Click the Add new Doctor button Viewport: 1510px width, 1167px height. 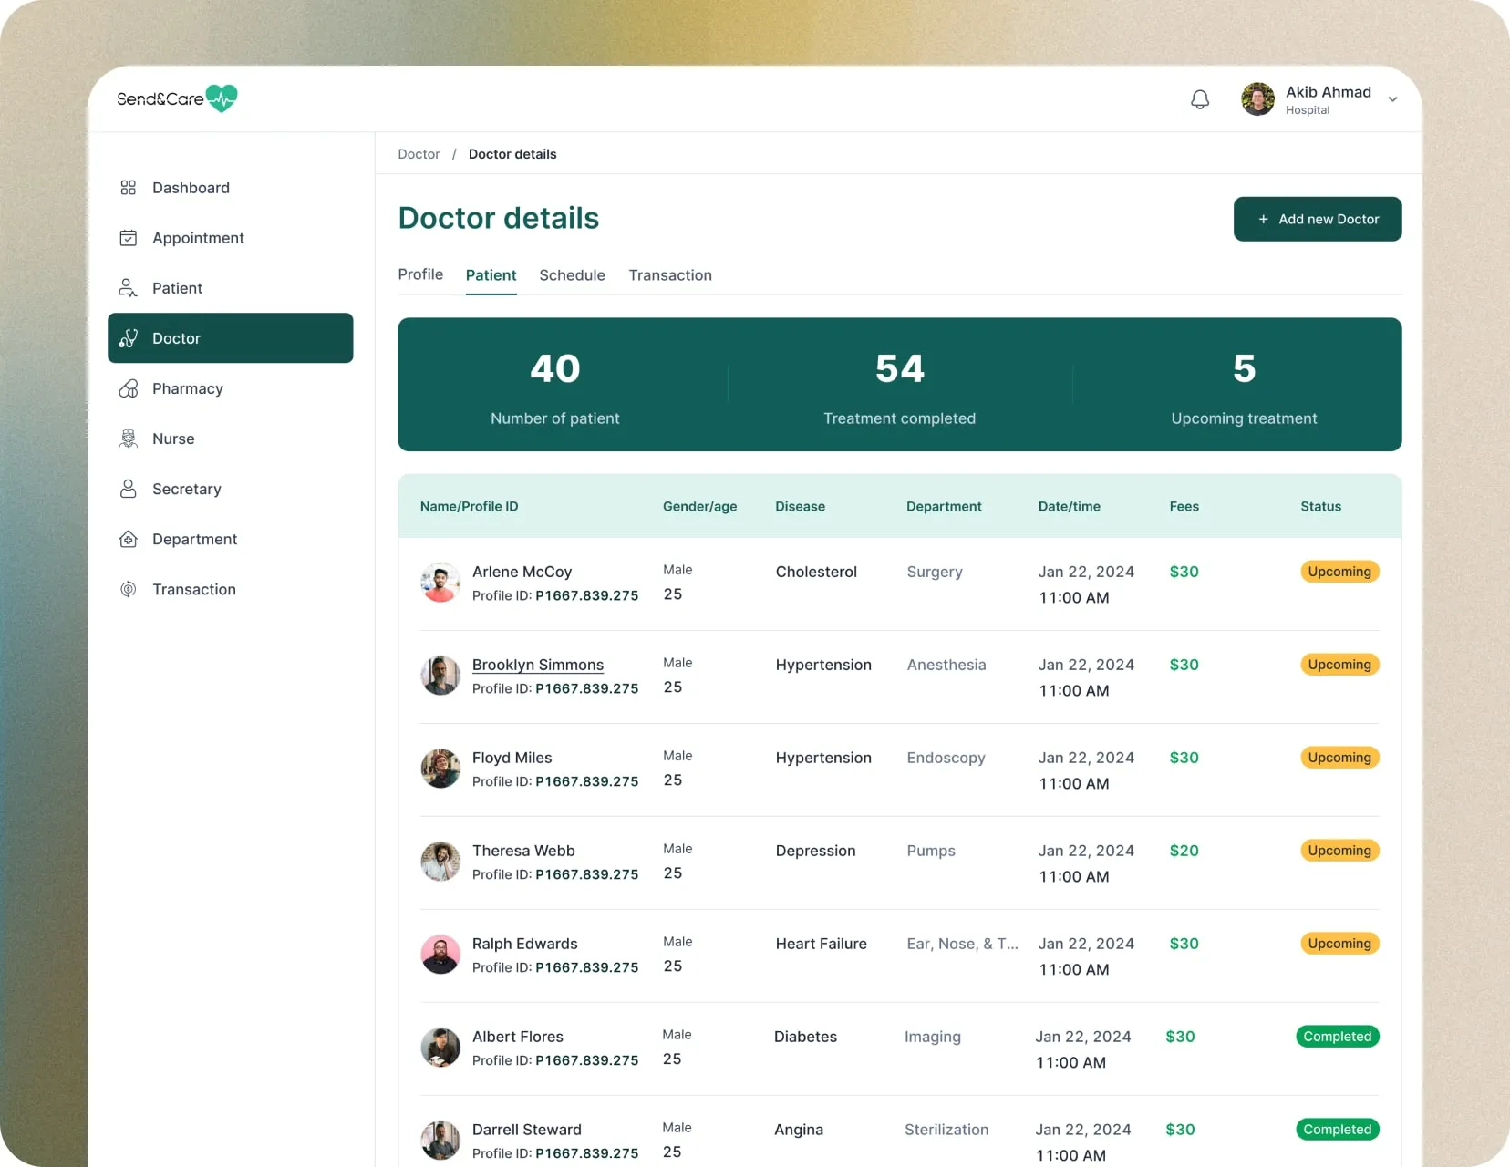coord(1317,219)
